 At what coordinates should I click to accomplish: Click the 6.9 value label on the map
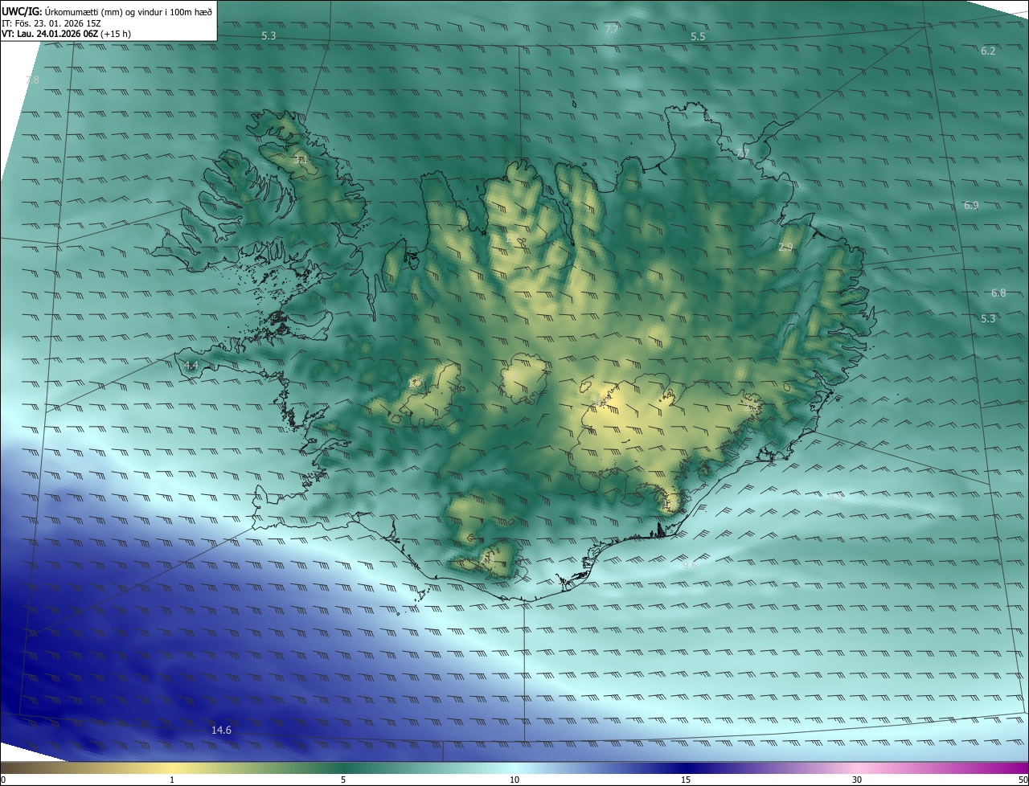971,206
